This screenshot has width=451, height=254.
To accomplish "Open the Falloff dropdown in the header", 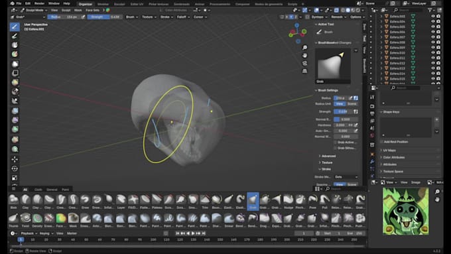I will click(183, 17).
